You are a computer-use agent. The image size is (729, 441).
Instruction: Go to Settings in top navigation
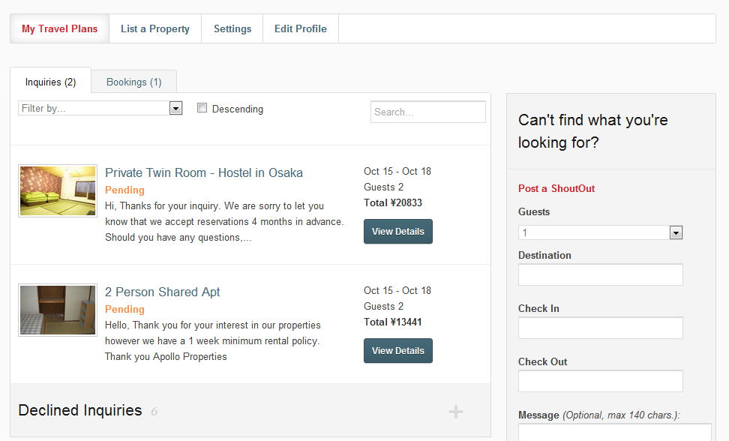232,28
